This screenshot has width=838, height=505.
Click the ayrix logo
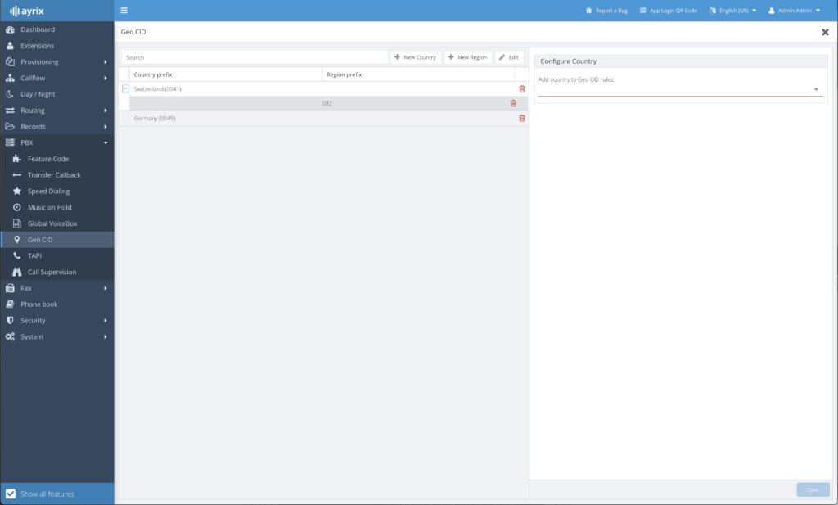coord(27,11)
